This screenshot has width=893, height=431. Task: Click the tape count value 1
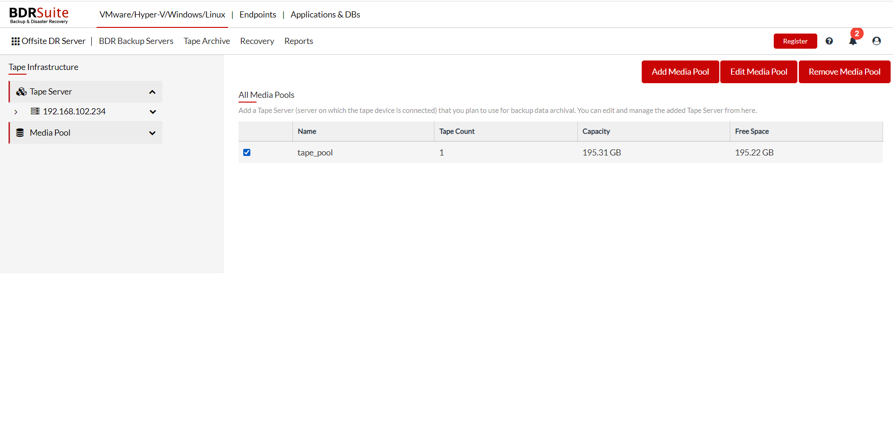click(x=442, y=153)
